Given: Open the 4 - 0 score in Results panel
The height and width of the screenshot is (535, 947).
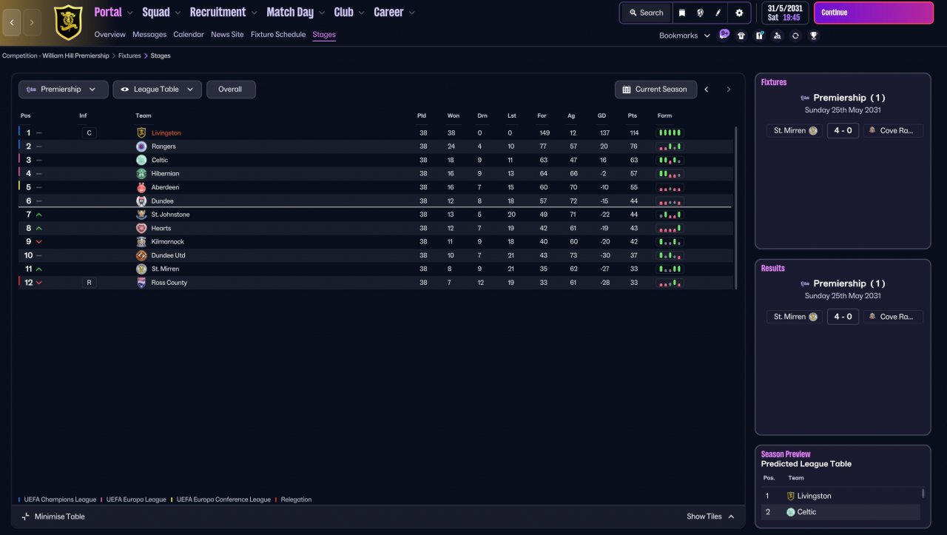Looking at the screenshot, I should pyautogui.click(x=843, y=317).
